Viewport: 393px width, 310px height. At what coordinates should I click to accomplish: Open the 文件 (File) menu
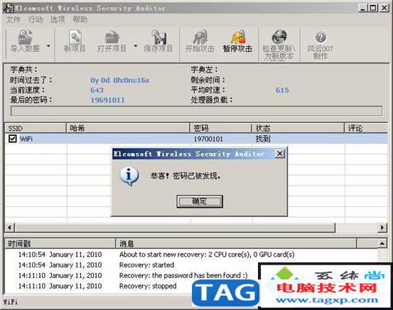click(13, 19)
